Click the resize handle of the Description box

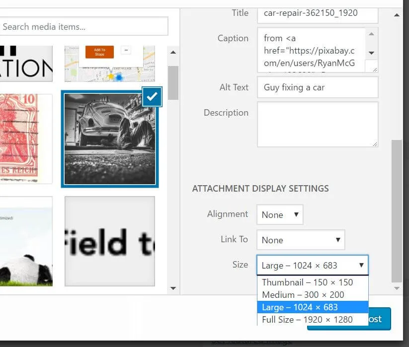coord(375,144)
